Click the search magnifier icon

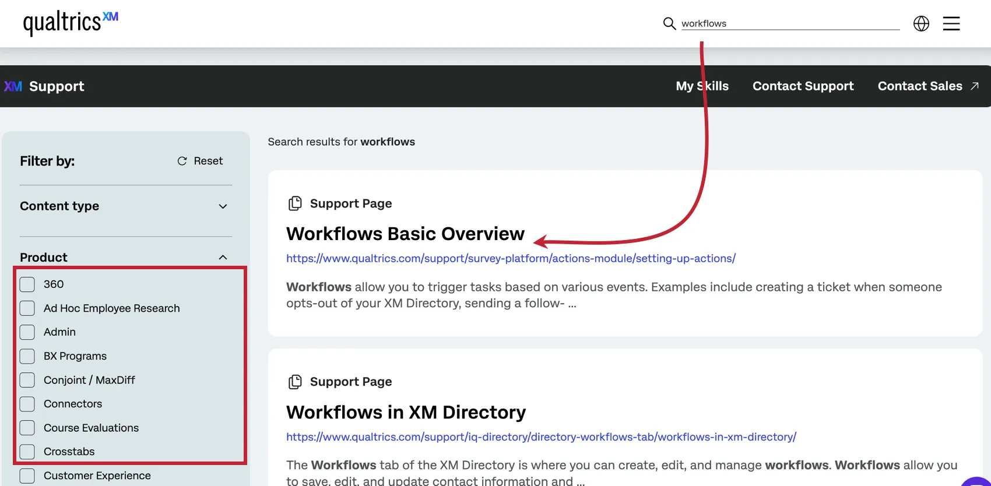pos(669,23)
